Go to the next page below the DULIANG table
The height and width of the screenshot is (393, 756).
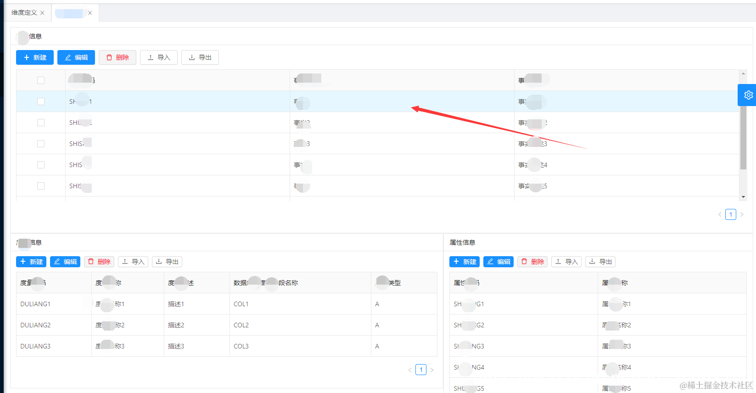432,370
